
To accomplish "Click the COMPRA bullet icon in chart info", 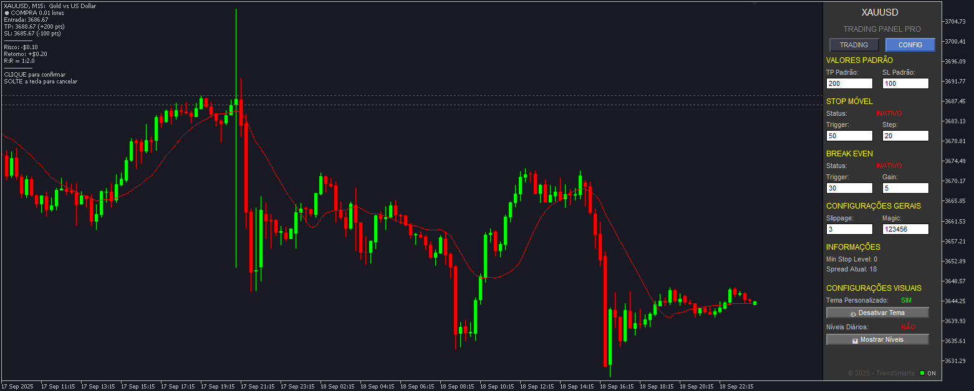I will pos(6,13).
